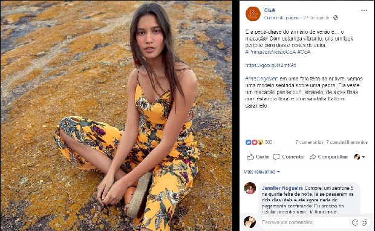Click the #PraCegoVer hashtag
The image size is (375, 231).
pos(261,79)
